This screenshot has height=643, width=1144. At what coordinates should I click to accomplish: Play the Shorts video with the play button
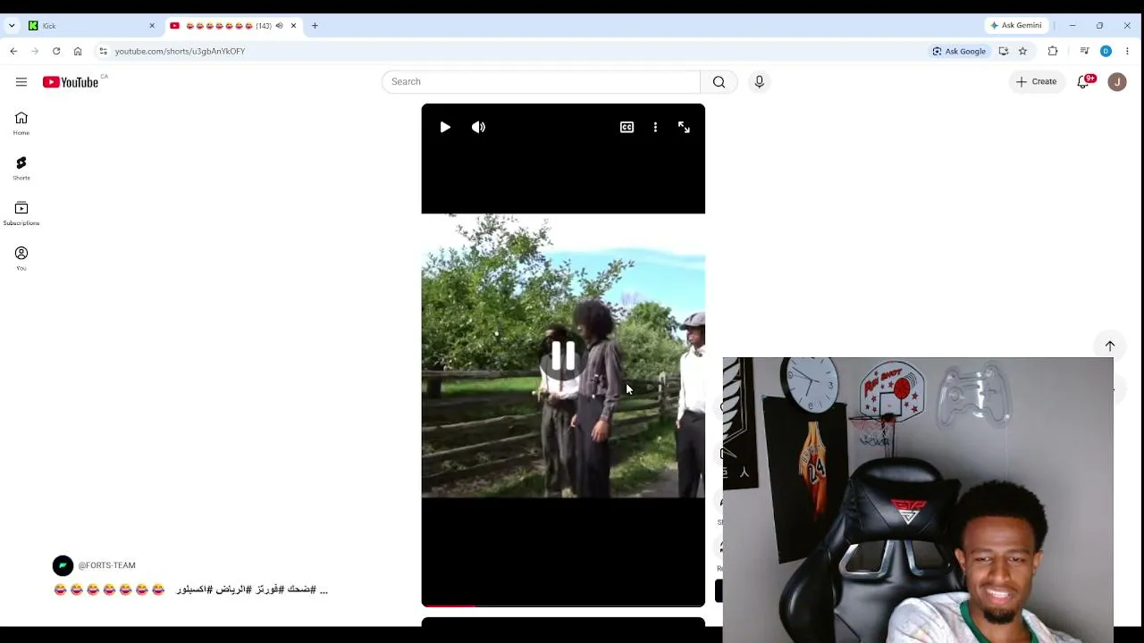coord(445,128)
